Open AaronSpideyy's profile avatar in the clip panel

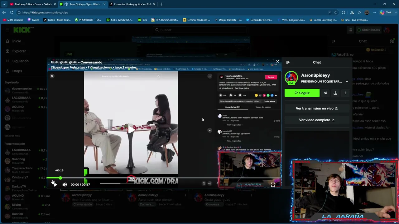point(291,78)
